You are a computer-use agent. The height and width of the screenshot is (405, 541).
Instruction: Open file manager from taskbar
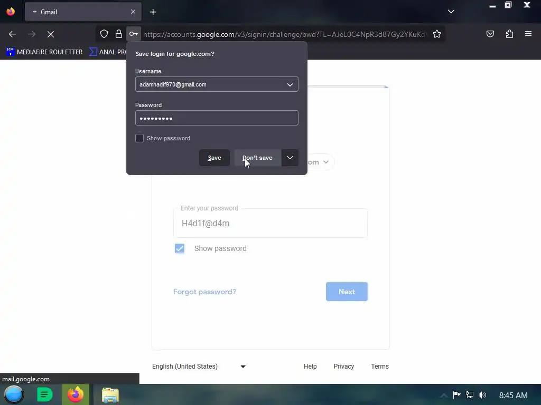[x=110, y=395]
